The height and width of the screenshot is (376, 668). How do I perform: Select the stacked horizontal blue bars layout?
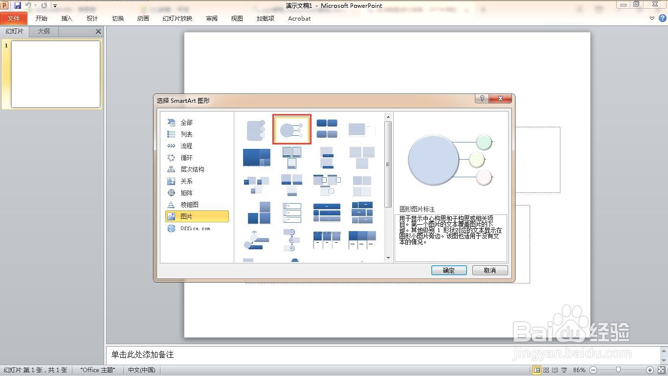pos(327,213)
